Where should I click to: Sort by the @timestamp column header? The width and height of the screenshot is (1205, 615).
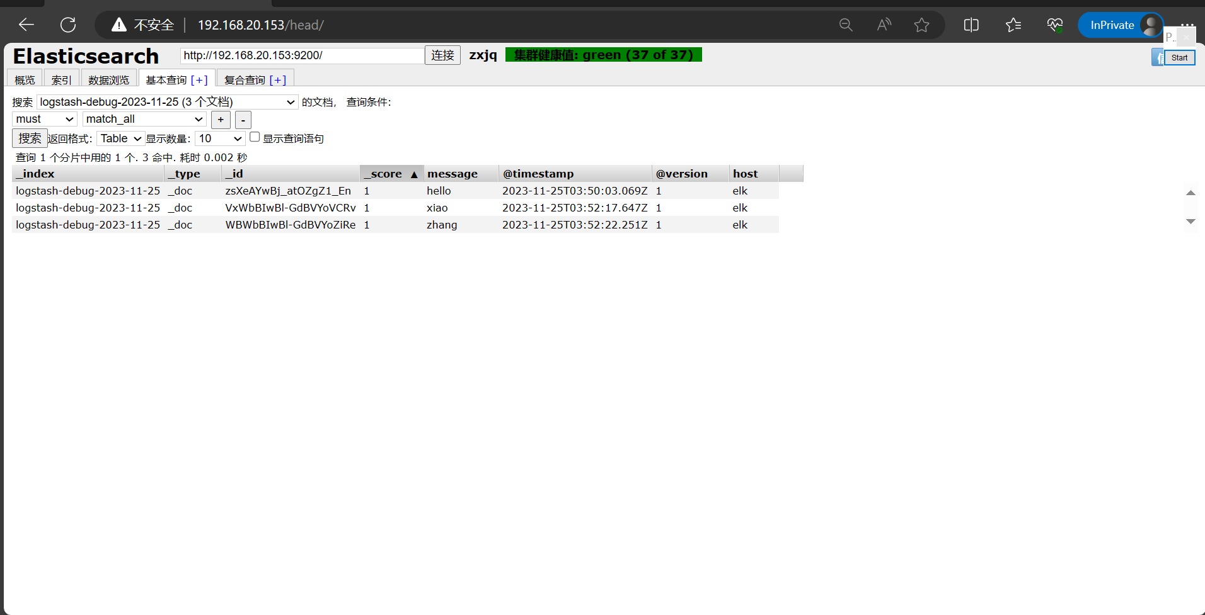[575, 174]
